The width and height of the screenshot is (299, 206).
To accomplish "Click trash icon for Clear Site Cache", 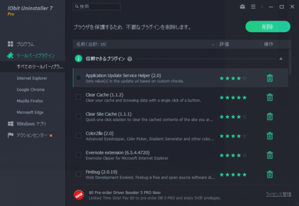I will coord(270,116).
